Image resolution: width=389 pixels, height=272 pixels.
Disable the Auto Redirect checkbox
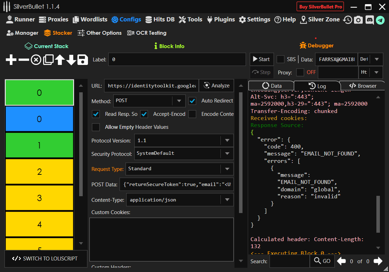click(x=192, y=101)
